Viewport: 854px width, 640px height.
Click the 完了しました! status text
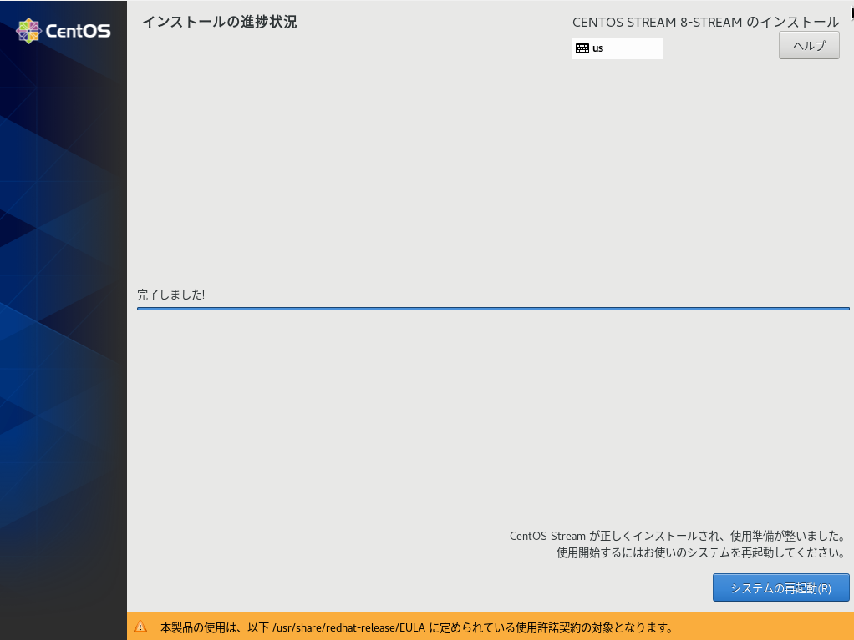171,295
